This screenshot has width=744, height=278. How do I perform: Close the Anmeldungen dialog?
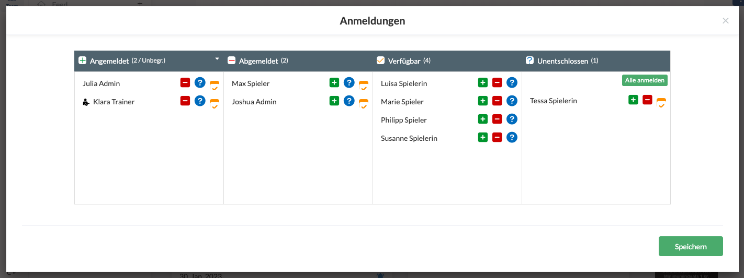click(x=725, y=21)
